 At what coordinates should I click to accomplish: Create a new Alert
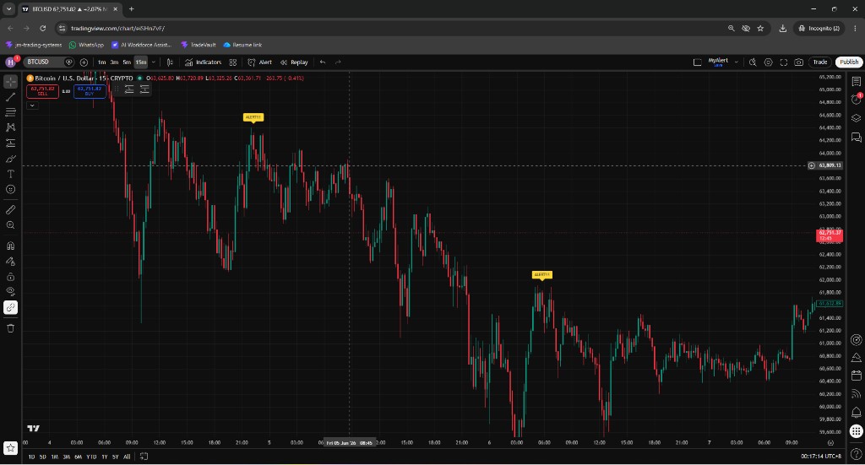(260, 62)
